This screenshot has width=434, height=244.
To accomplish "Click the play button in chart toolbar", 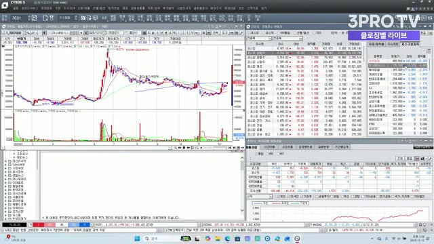I will pos(81,33).
